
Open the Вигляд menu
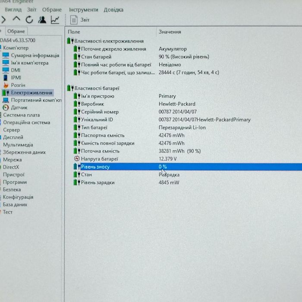(x=13, y=9)
